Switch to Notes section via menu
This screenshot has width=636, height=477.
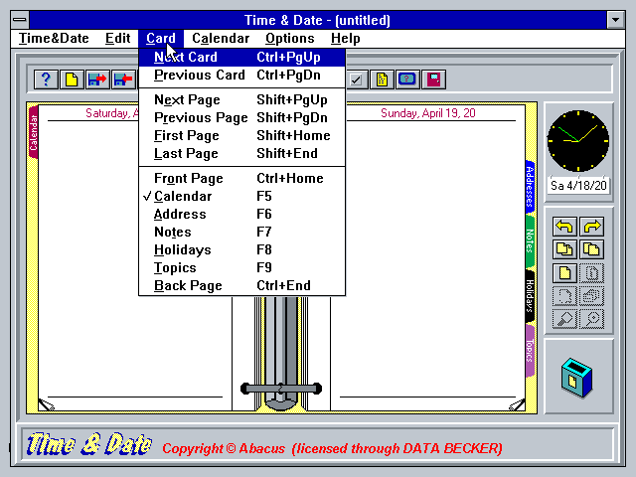tap(241, 232)
